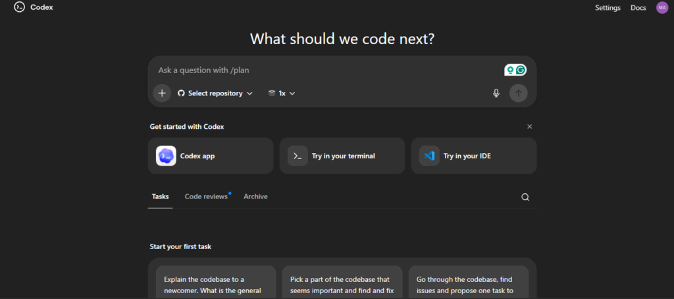Click the Start your first task heading
The image size is (674, 299).
point(180,246)
